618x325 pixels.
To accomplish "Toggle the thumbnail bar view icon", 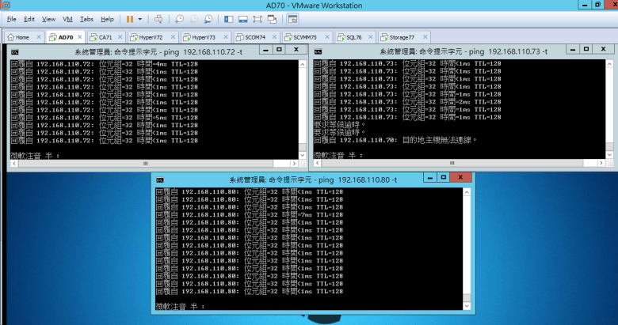I will click(x=243, y=18).
